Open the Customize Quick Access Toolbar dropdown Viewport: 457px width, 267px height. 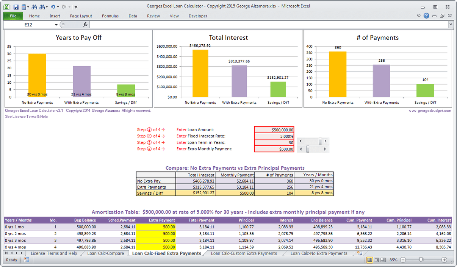76,6
